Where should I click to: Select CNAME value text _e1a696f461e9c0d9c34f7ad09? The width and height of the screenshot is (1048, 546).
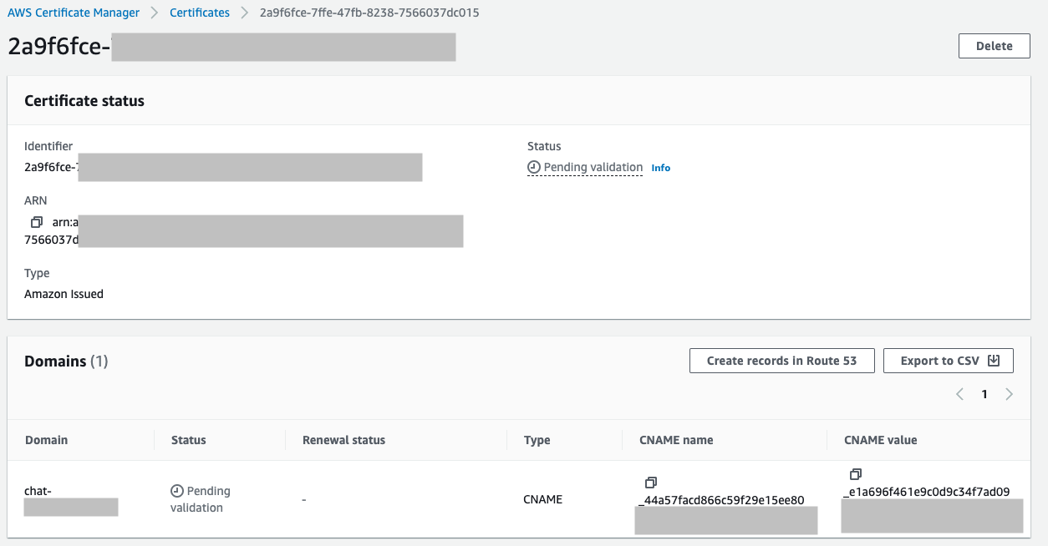tap(926, 492)
